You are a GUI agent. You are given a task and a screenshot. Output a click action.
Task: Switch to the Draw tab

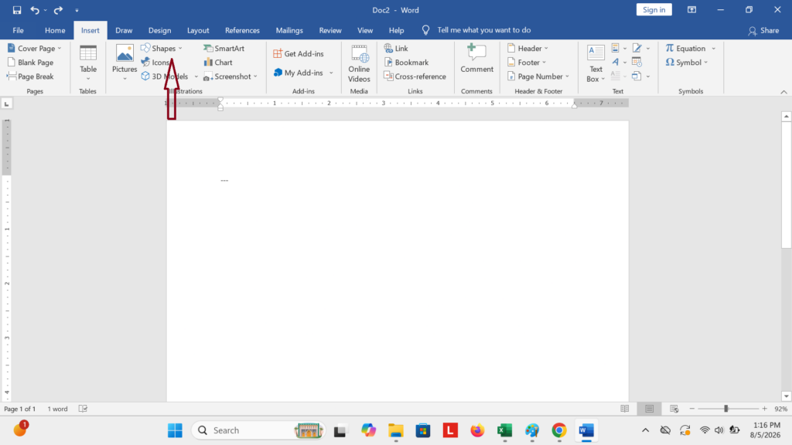coord(124,30)
